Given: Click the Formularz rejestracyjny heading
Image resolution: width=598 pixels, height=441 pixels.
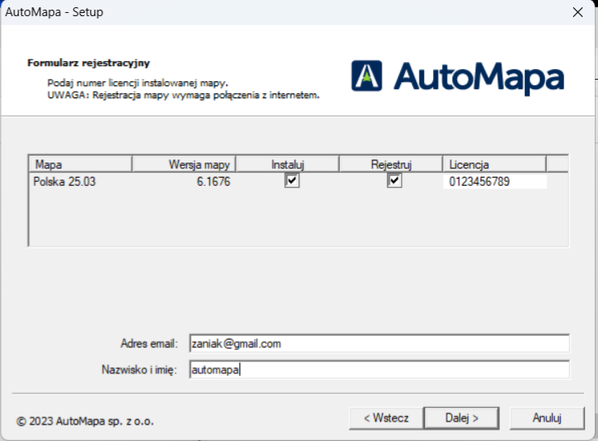Looking at the screenshot, I should 89,63.
